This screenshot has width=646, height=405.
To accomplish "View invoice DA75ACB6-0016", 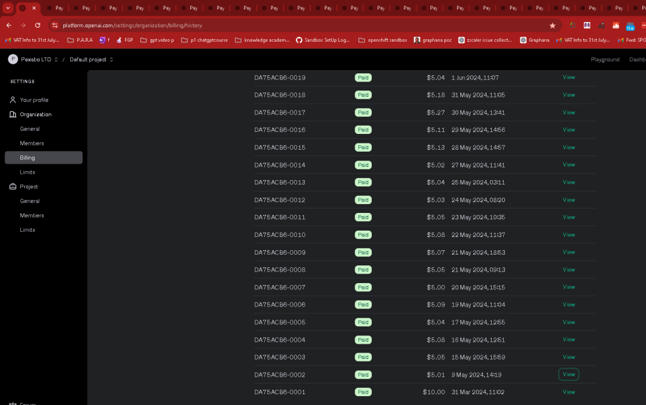I will (568, 130).
